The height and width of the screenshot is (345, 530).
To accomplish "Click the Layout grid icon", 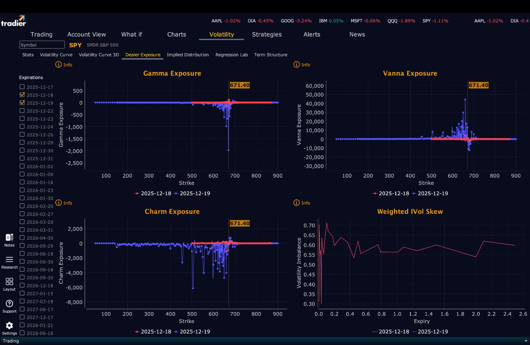I will click(x=9, y=282).
